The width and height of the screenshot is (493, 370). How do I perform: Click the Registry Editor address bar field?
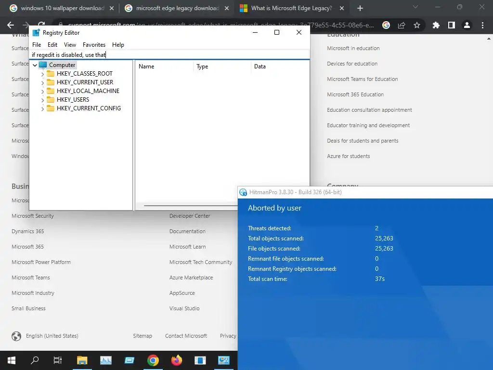pos(169,55)
